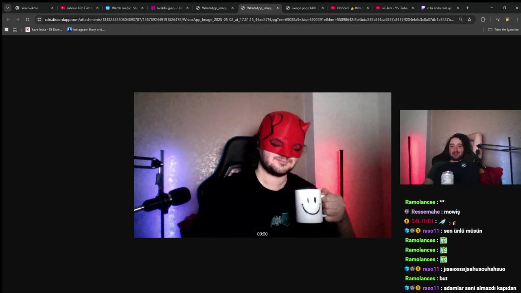View site information icon in address bar
This screenshot has height=293, width=521.
point(39,20)
